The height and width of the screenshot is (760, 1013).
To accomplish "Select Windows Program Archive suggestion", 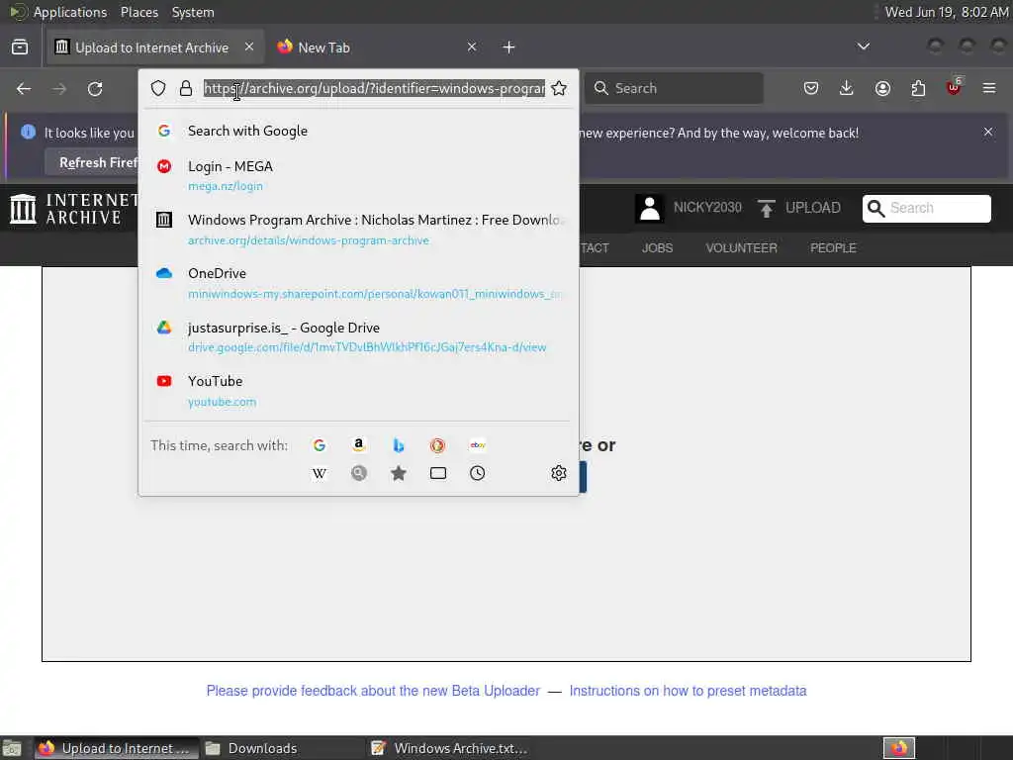I will (358, 229).
